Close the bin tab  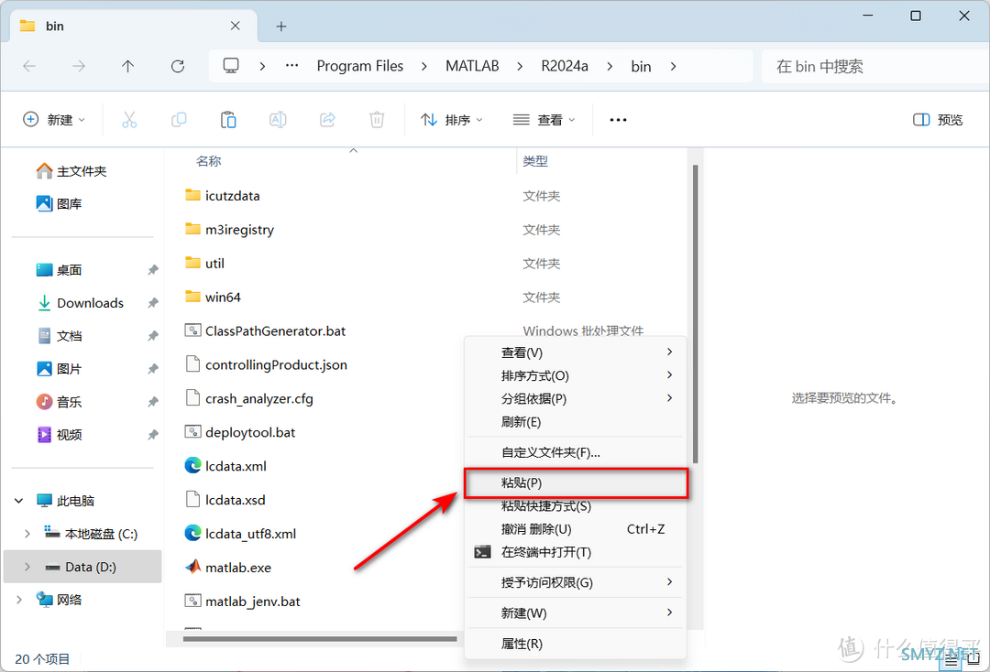235,26
